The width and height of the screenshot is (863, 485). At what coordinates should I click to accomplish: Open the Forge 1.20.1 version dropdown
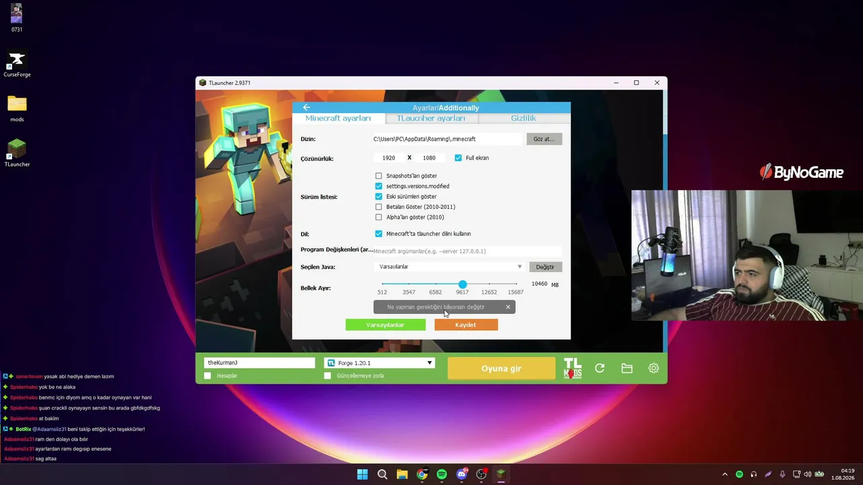click(x=380, y=363)
